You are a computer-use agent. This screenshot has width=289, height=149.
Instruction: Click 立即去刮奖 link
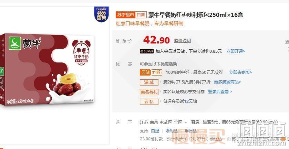coord(240,72)
